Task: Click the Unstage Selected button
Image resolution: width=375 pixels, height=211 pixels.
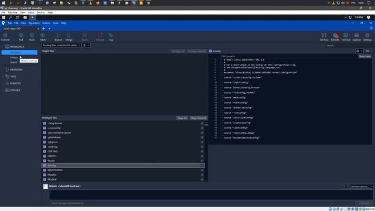Action: 197,51
